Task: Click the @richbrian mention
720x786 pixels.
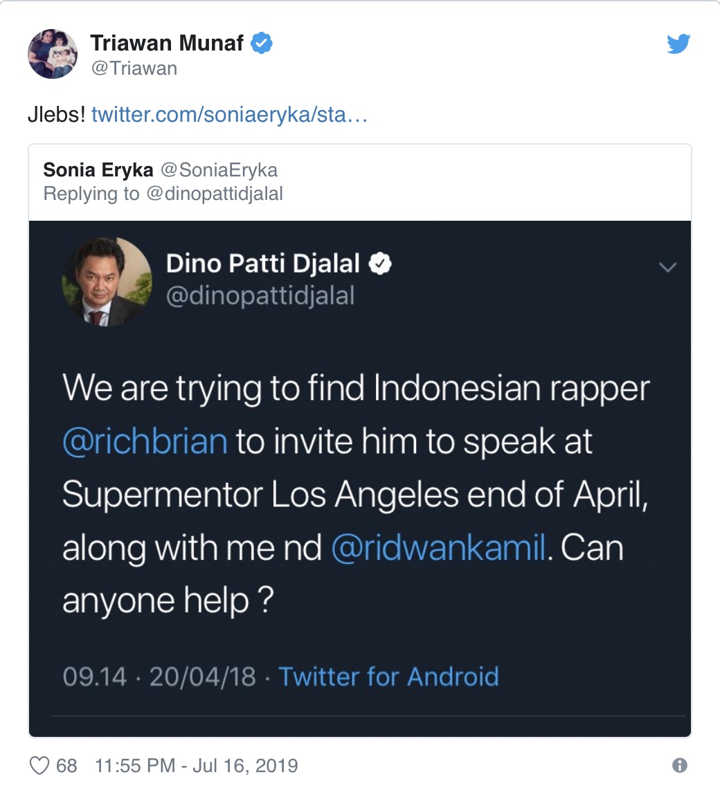Action: tap(145, 441)
